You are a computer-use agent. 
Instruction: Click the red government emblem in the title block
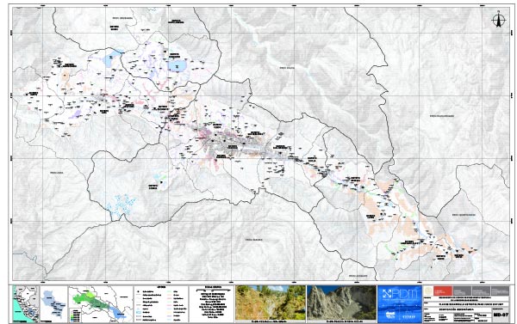click(x=443, y=290)
